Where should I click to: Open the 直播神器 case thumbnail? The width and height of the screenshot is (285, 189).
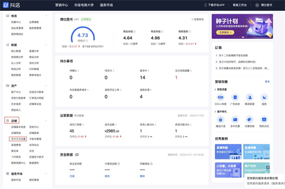[228, 152]
